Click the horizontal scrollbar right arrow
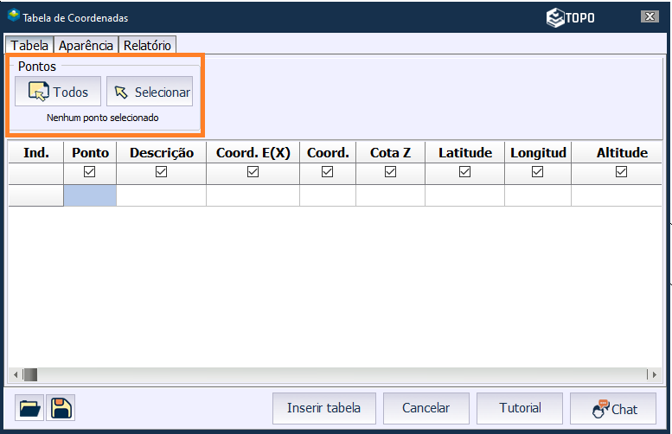 (x=655, y=374)
